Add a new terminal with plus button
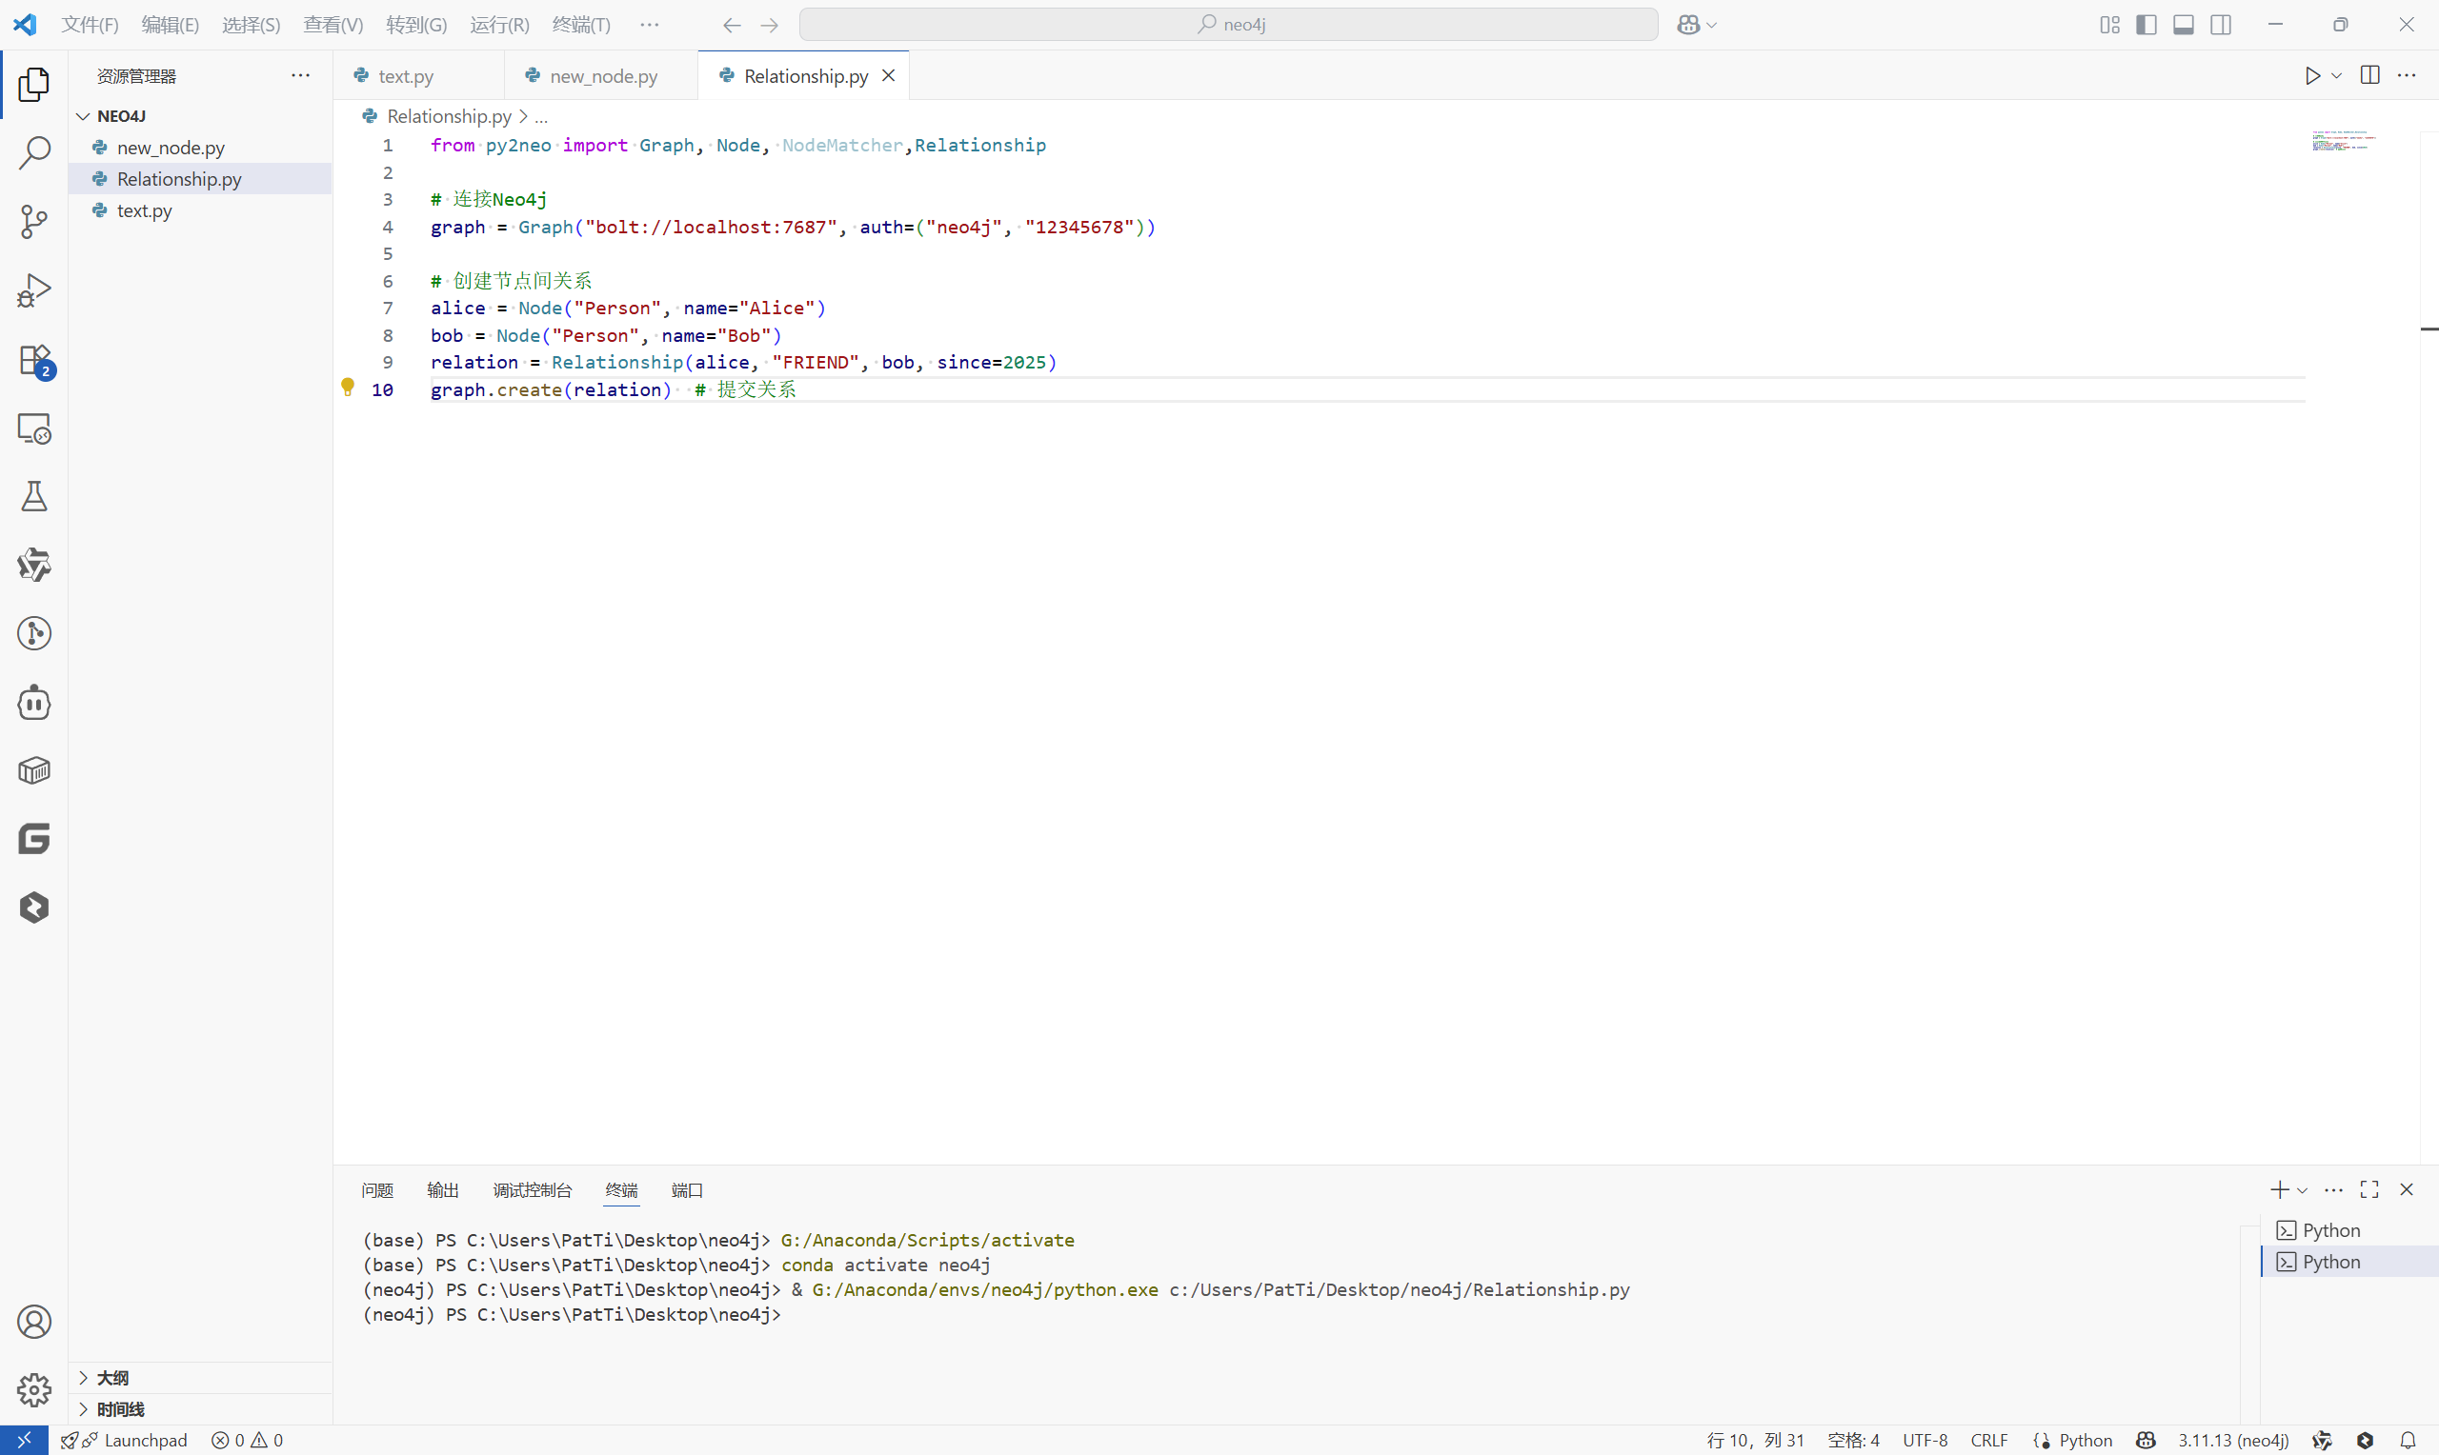Screen dimensions: 2439x1455 coord(2279,1189)
